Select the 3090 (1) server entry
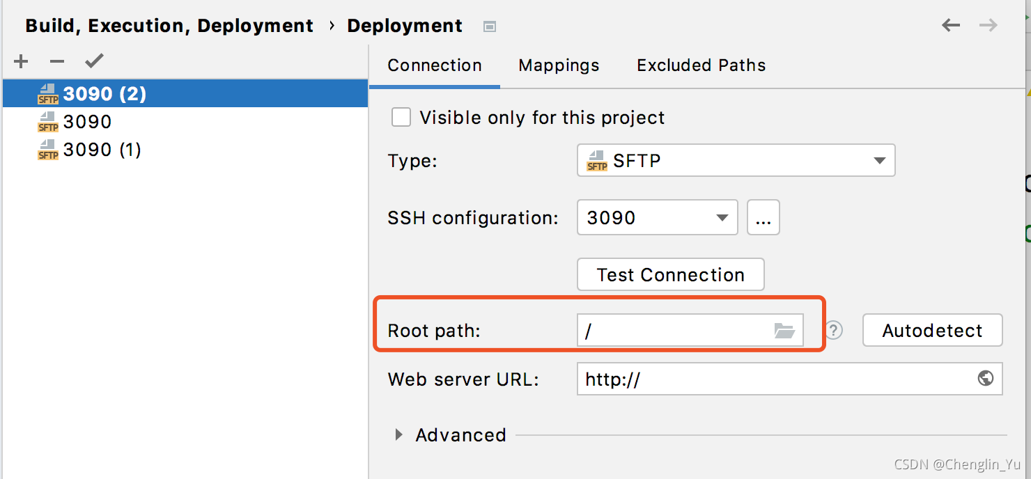This screenshot has width=1031, height=479. click(x=185, y=149)
